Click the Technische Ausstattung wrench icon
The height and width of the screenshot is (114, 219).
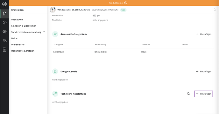pyautogui.click(x=55, y=94)
